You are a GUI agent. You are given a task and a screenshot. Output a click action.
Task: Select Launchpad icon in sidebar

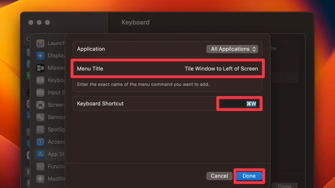[40, 43]
